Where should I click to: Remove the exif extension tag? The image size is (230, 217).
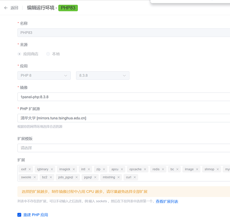[x=30, y=169]
